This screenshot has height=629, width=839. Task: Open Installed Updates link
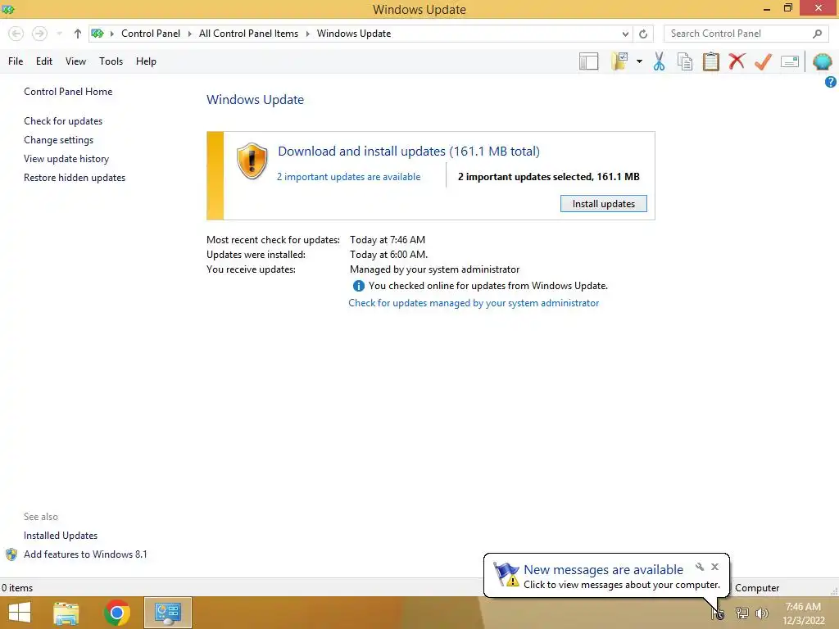pyautogui.click(x=61, y=536)
